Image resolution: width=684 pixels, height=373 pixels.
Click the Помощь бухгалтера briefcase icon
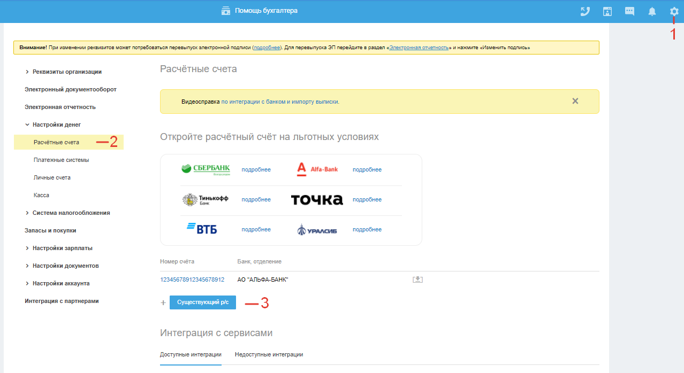tap(226, 11)
